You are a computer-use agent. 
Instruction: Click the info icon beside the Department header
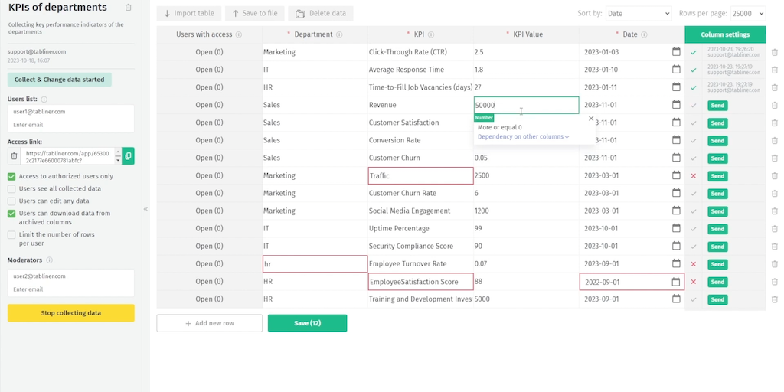339,34
